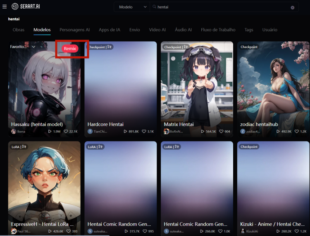This screenshot has height=236, width=310.
Task: Toggle the heart on the Matrix card
Action: pos(220,131)
